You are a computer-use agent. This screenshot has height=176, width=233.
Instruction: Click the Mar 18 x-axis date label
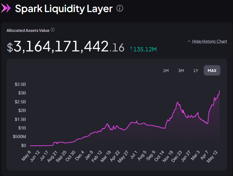[106, 156]
